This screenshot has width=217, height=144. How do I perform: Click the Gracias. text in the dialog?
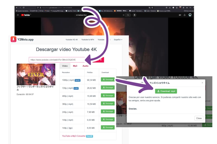[x=133, y=109]
